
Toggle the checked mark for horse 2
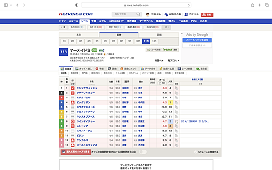(x=73, y=93)
